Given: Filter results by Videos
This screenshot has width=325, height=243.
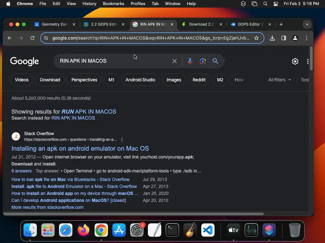Looking at the screenshot, I should (x=22, y=80).
